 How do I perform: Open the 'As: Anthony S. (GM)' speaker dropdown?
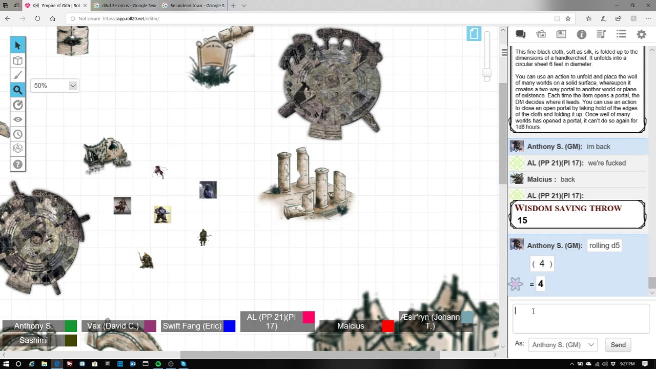[563, 345]
